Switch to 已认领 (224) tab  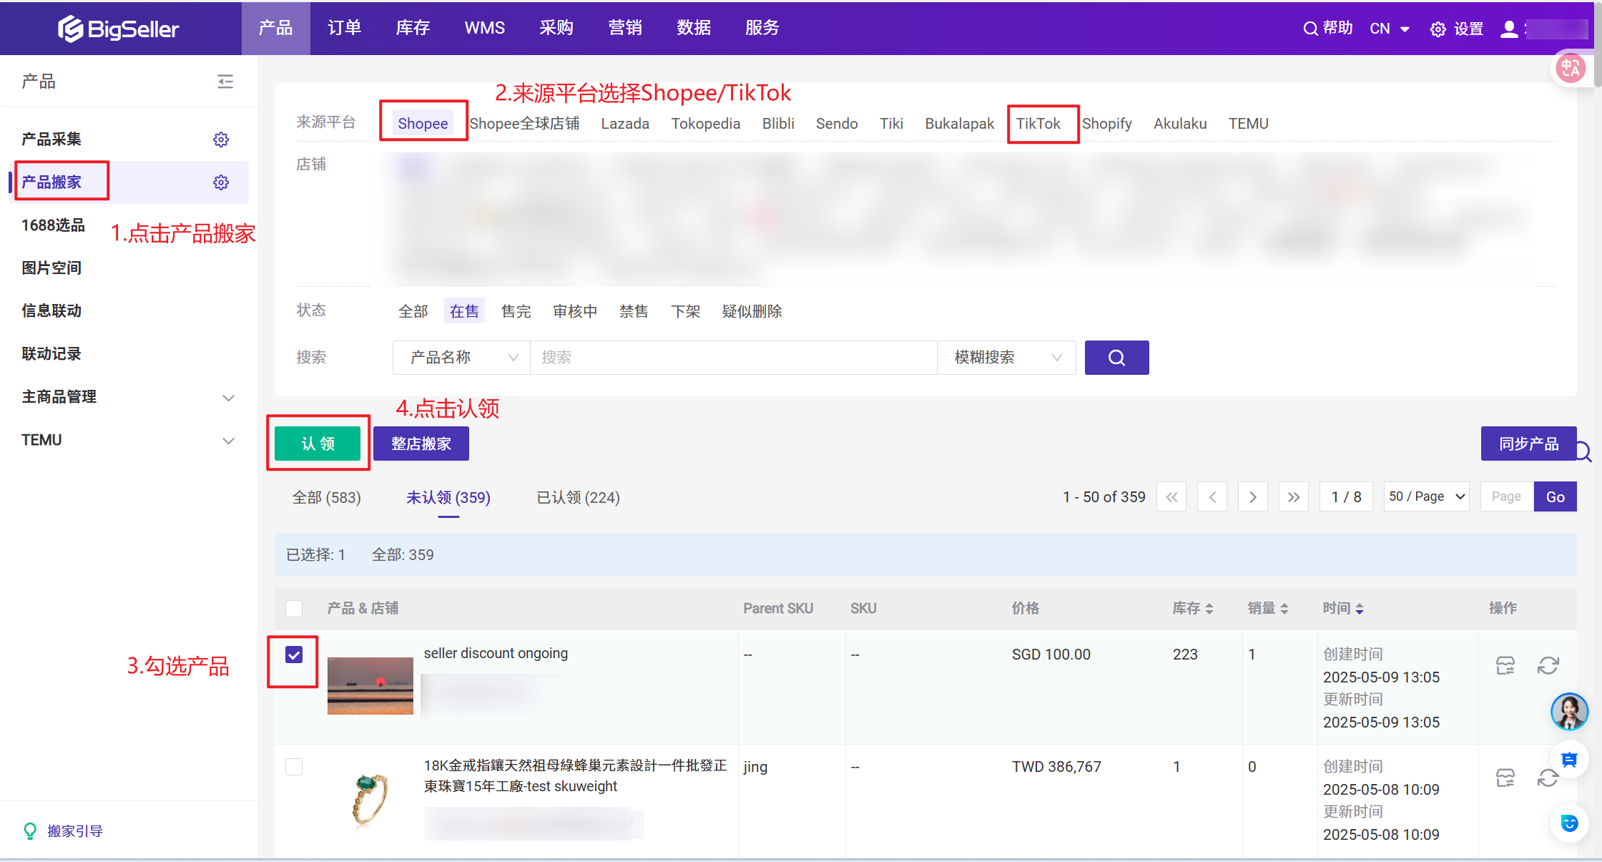[578, 497]
